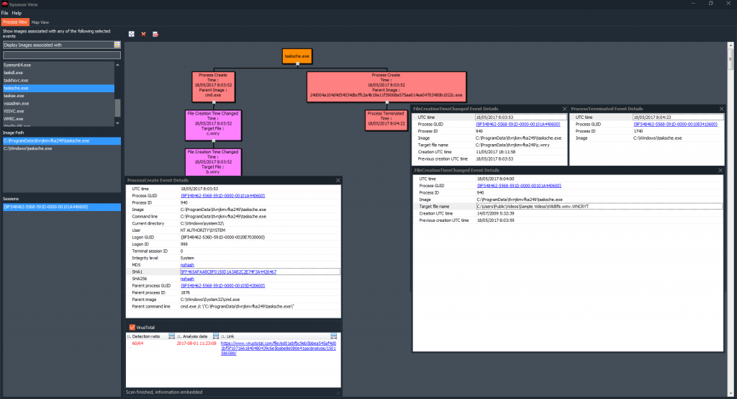Screen dimensions: 737x399
Task: Click the Analysis date column filter icon
Action: (x=216, y=336)
